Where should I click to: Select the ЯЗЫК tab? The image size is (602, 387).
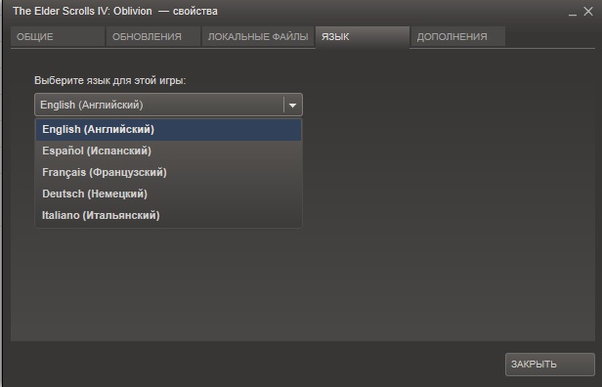tap(362, 37)
